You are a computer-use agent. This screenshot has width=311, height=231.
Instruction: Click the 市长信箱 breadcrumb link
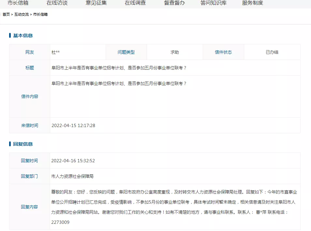click(40, 14)
